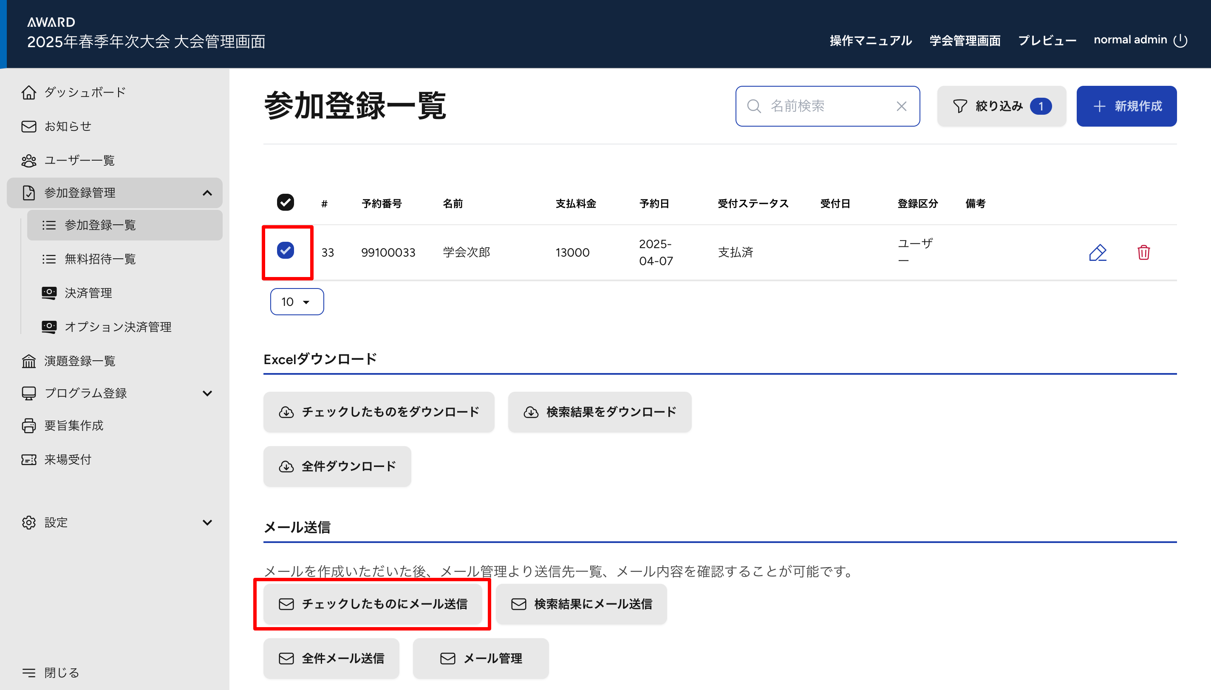Focus the 名前検索 search field
Viewport: 1211px width, 690px height.
824,106
